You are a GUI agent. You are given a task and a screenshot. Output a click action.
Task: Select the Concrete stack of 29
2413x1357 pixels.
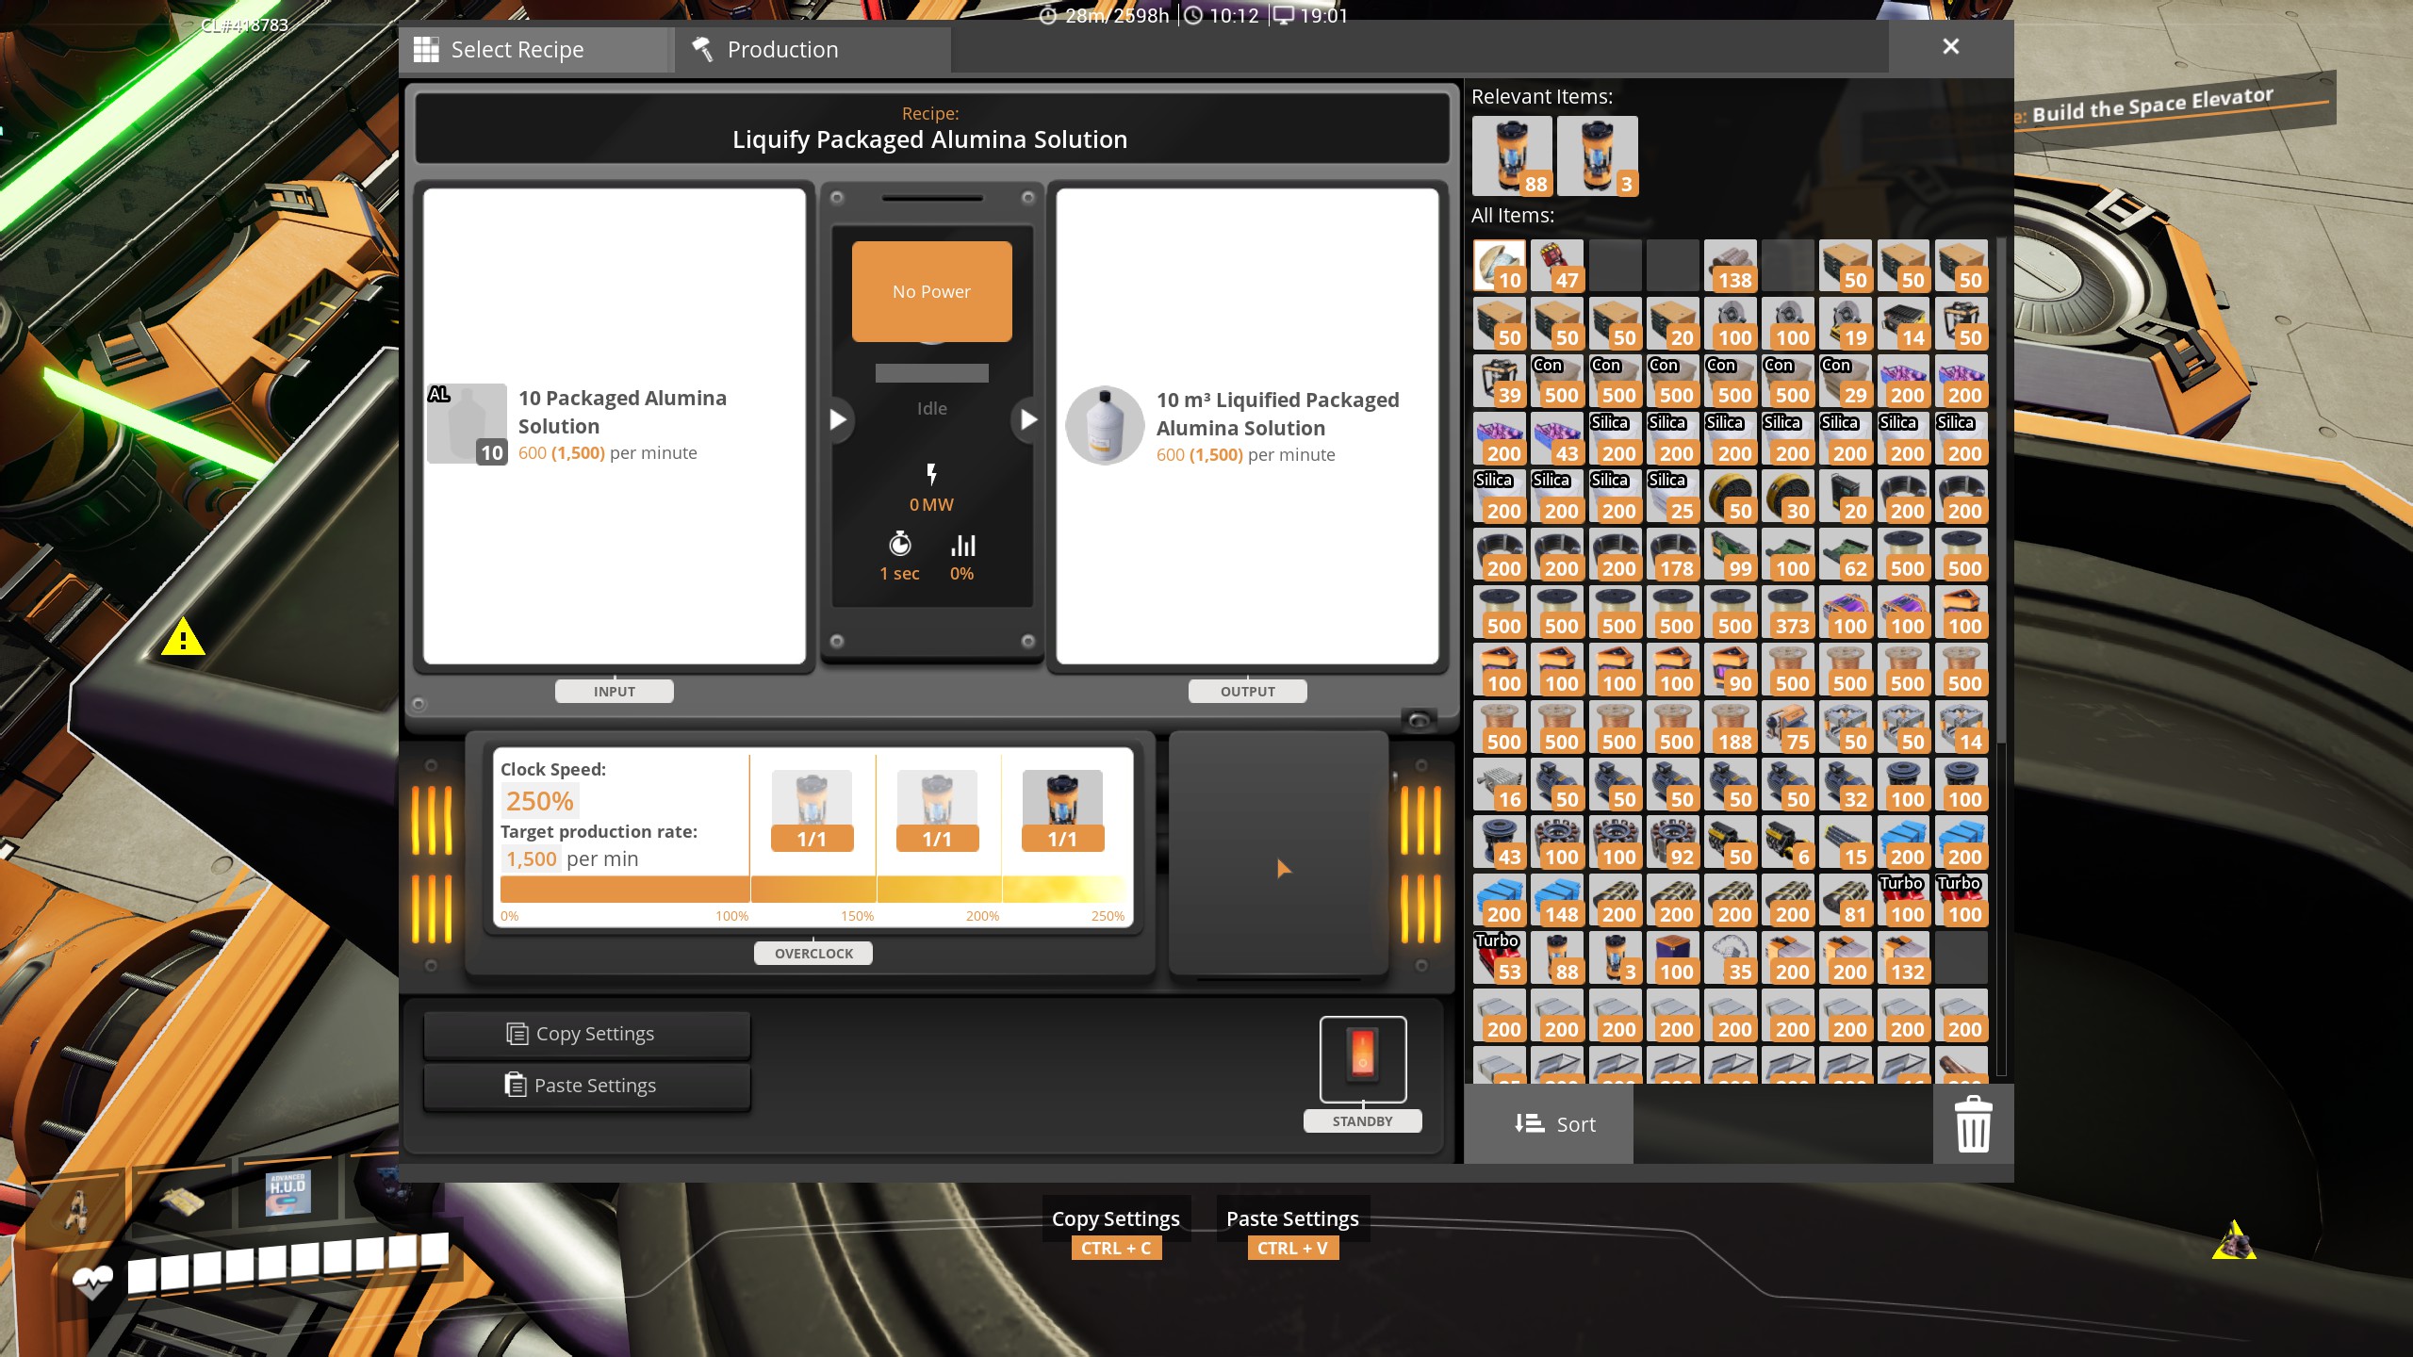[1846, 381]
